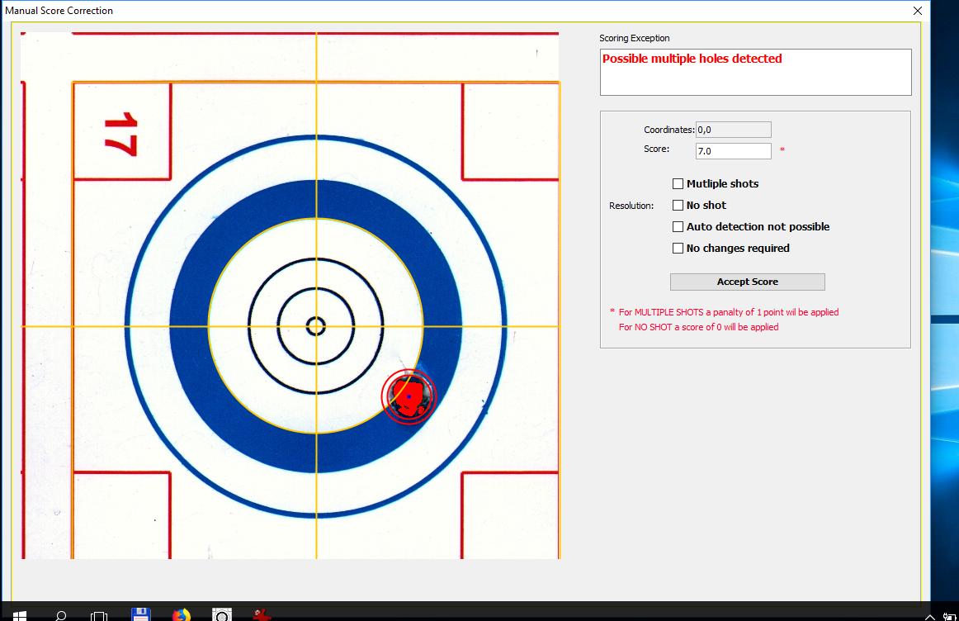
Task: Select No changes required checkbox
Action: 678,249
